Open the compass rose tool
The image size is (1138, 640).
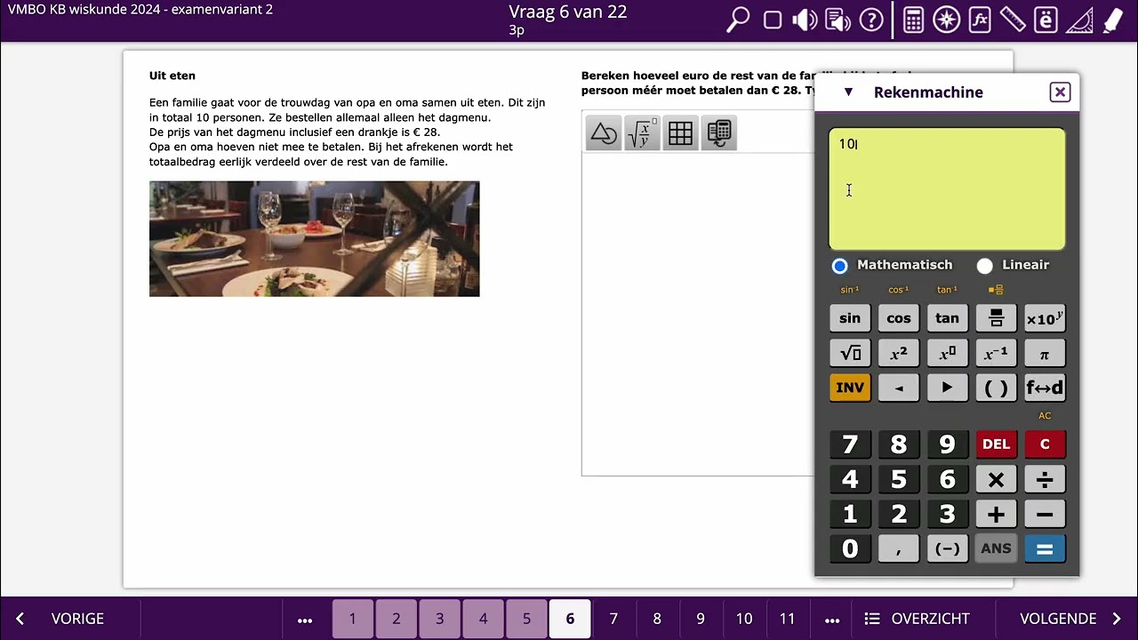946,20
